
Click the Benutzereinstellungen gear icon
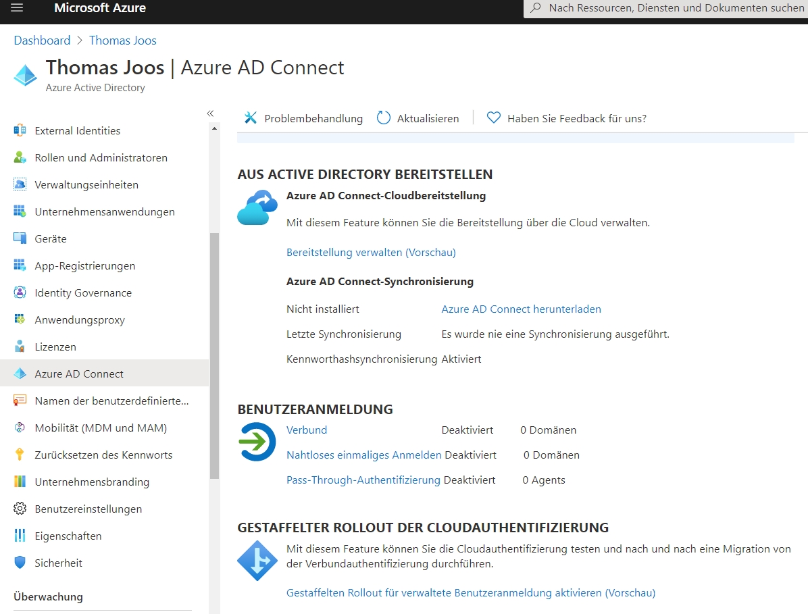(20, 509)
